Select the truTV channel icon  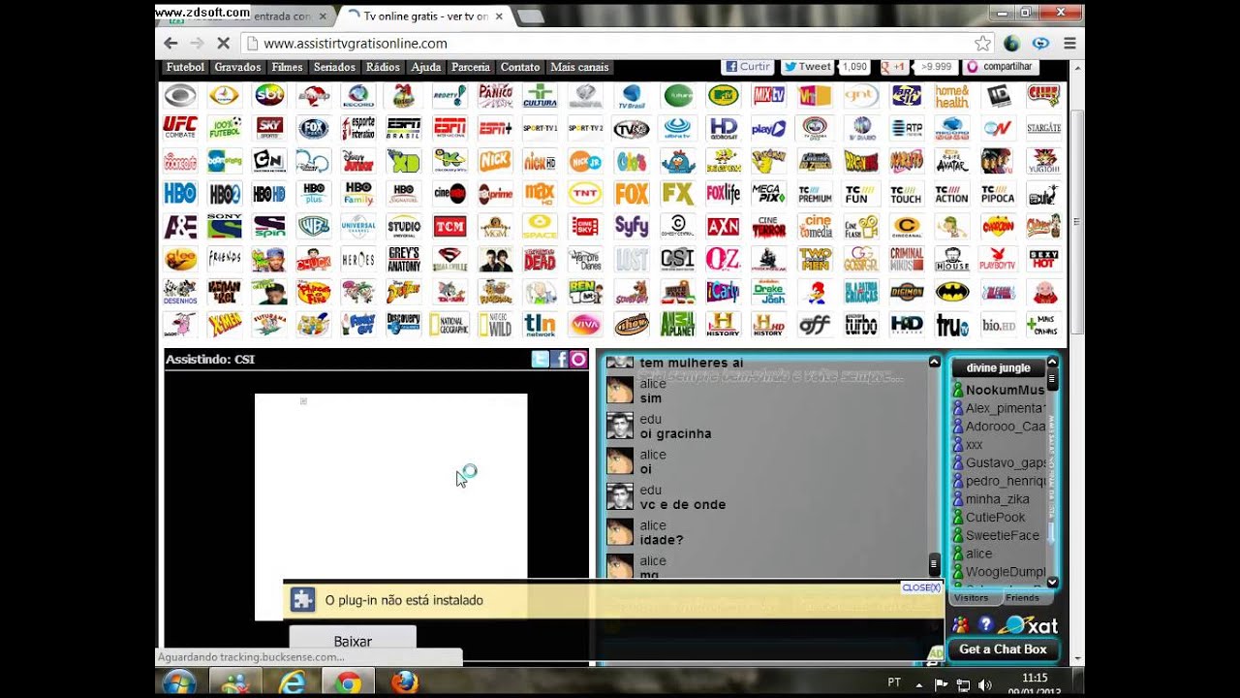click(951, 324)
